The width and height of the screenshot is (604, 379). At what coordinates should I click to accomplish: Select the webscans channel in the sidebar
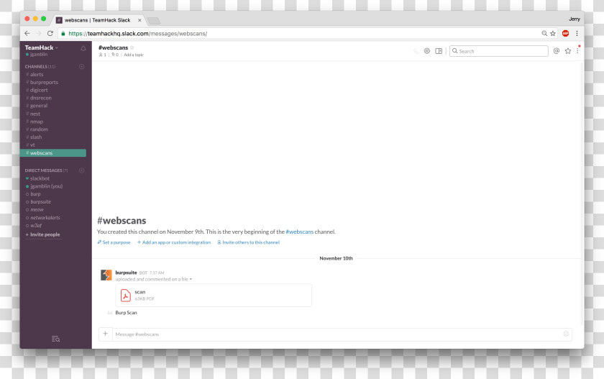coord(52,153)
